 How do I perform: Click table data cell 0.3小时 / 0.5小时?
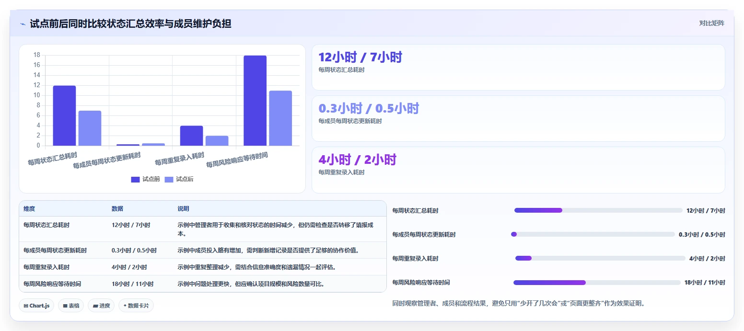click(x=134, y=250)
